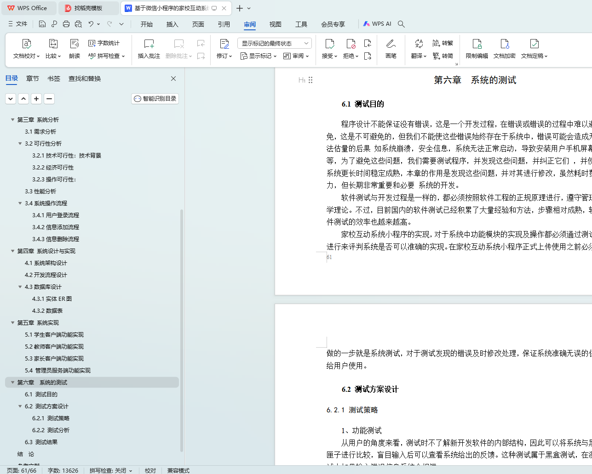Switch to 找稻壳模板 window tab

88,8
